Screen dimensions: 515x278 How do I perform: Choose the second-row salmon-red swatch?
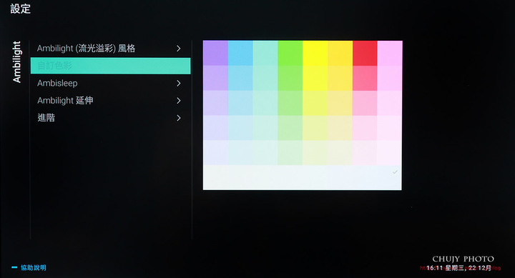pos(366,78)
